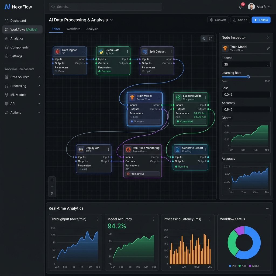Click the Share button
Viewport: 276px width, 276px height.
pyautogui.click(x=240, y=20)
